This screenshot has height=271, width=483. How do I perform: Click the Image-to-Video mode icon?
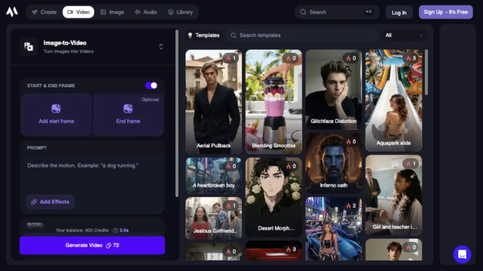pos(29,47)
